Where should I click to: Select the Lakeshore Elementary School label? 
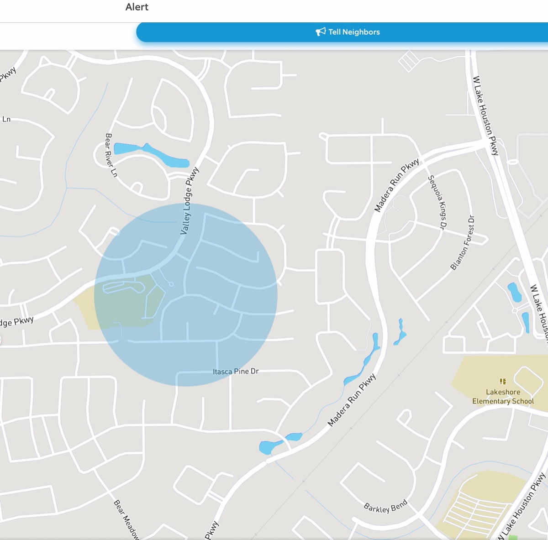[x=503, y=397]
